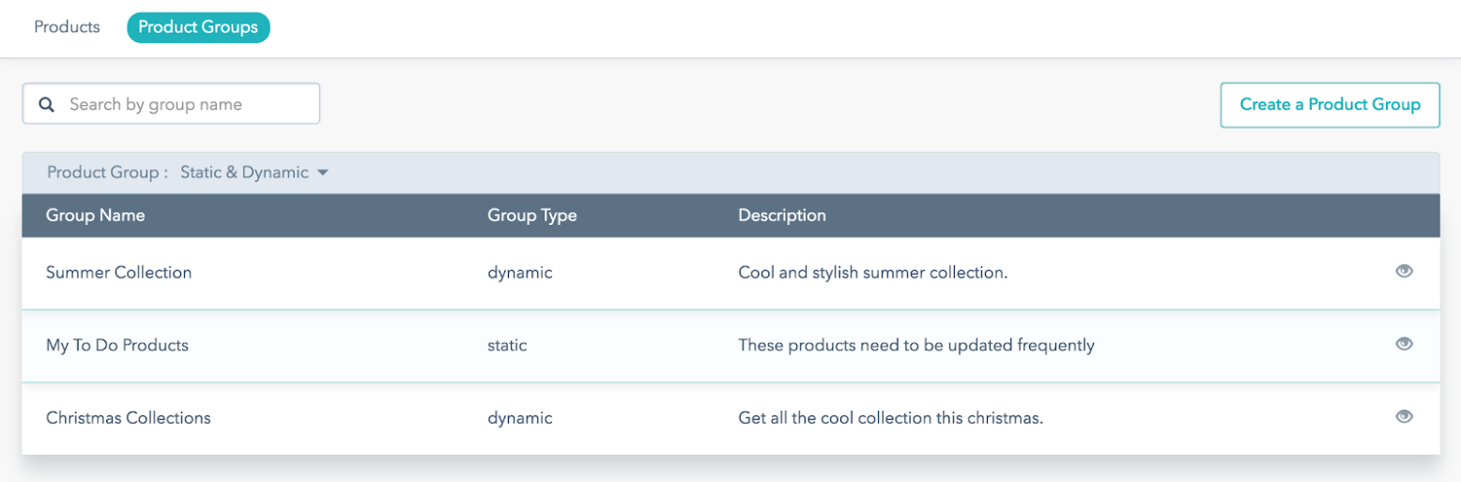View My To Do Products eye icon
Viewport: 1461px width, 482px height.
1404,344
